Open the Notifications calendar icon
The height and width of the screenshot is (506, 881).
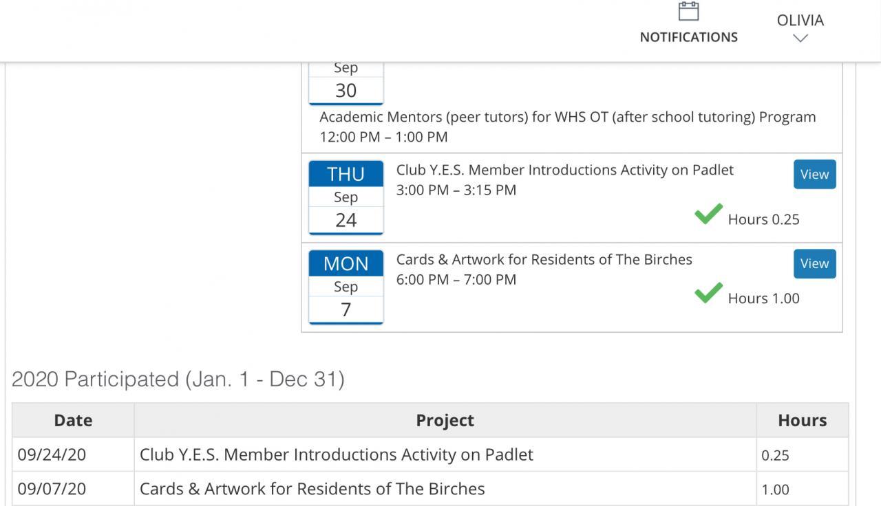coord(688,12)
